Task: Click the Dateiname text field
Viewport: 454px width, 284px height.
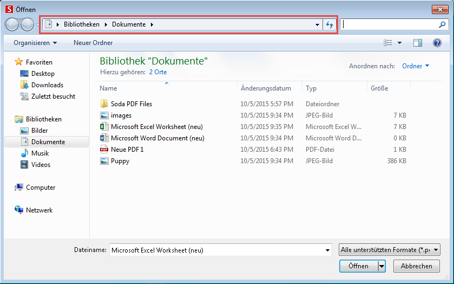Action: [216, 250]
